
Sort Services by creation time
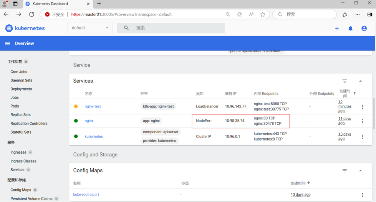coord(348,93)
